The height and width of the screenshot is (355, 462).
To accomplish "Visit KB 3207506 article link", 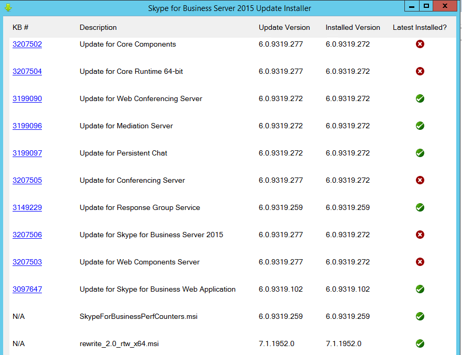I will [27, 235].
